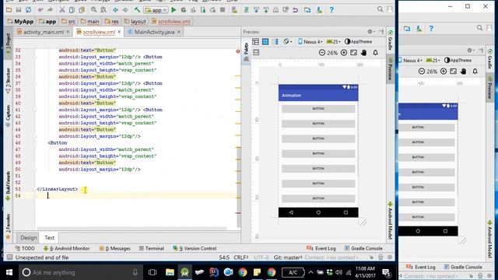
Task: Click the Copy toolbar icon
Action: [x=72, y=10]
